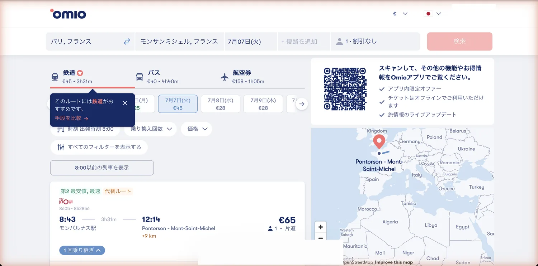Click the 代替ルート label

tap(118, 191)
